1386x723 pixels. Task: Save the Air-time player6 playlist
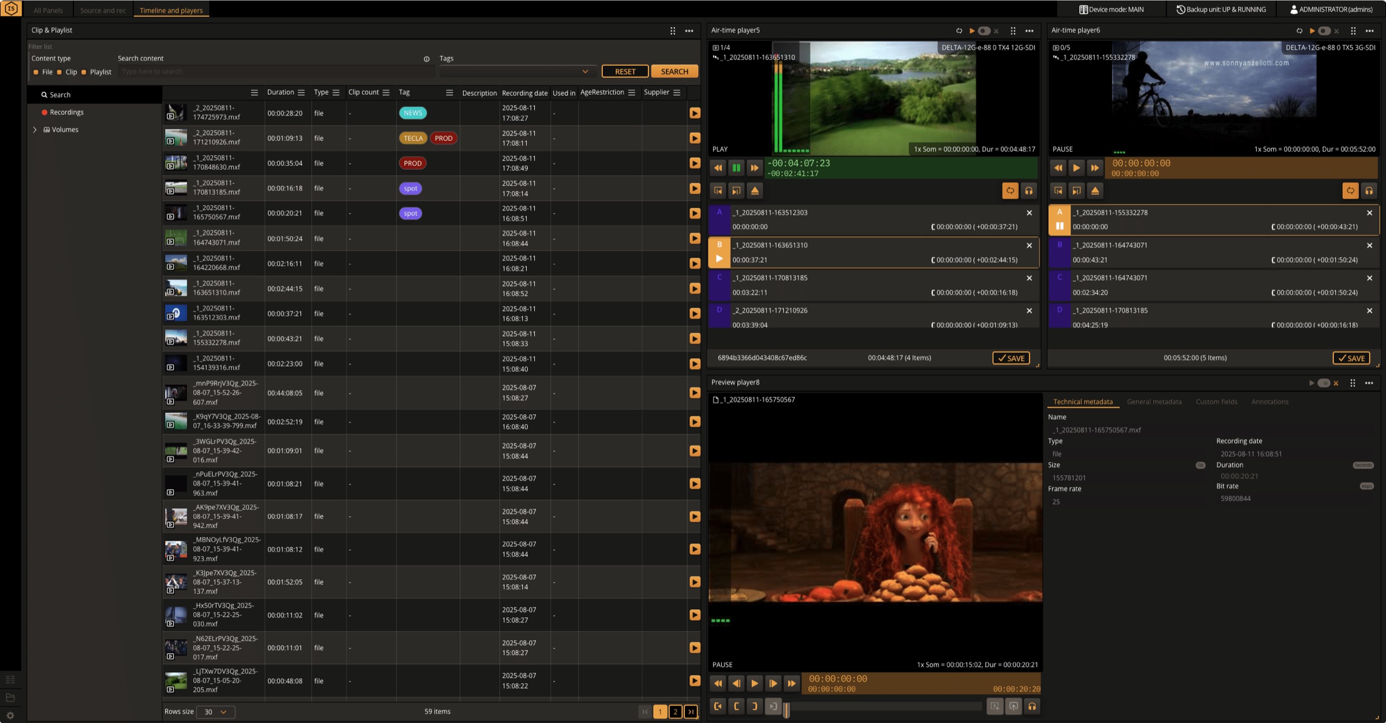(x=1351, y=358)
